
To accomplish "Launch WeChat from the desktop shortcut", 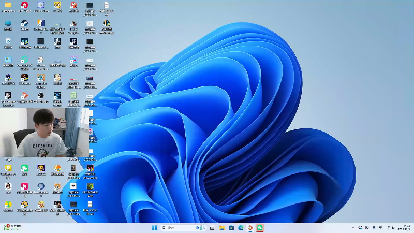I will (x=24, y=168).
